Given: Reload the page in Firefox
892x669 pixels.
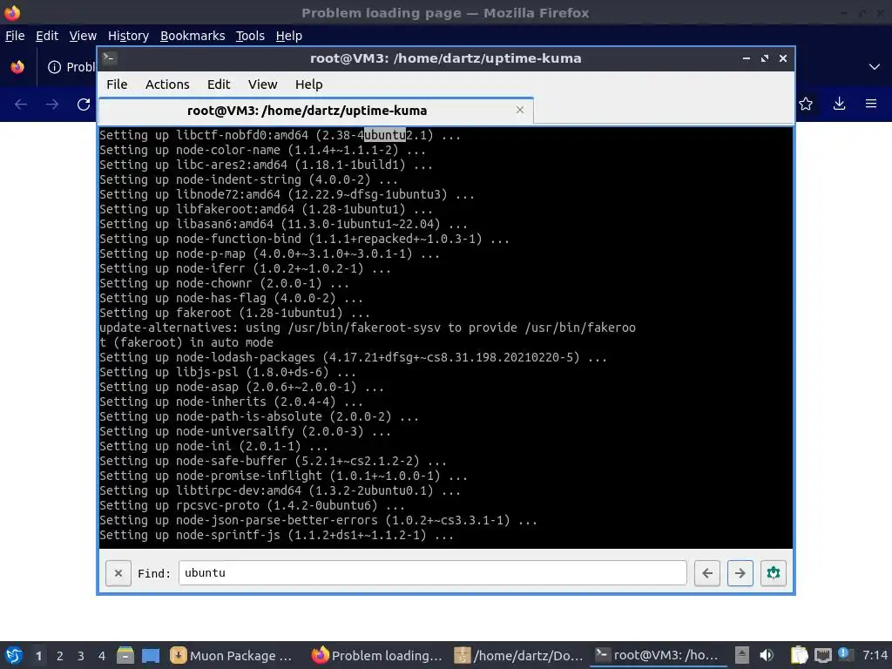Looking at the screenshot, I should point(84,105).
